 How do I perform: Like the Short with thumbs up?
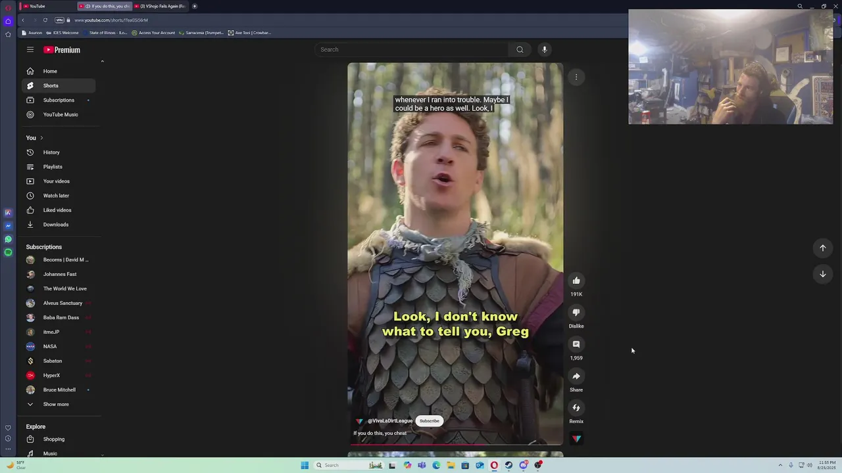point(576,281)
